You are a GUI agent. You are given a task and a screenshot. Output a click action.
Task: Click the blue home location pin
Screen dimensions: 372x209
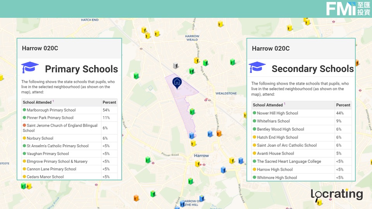click(177, 82)
